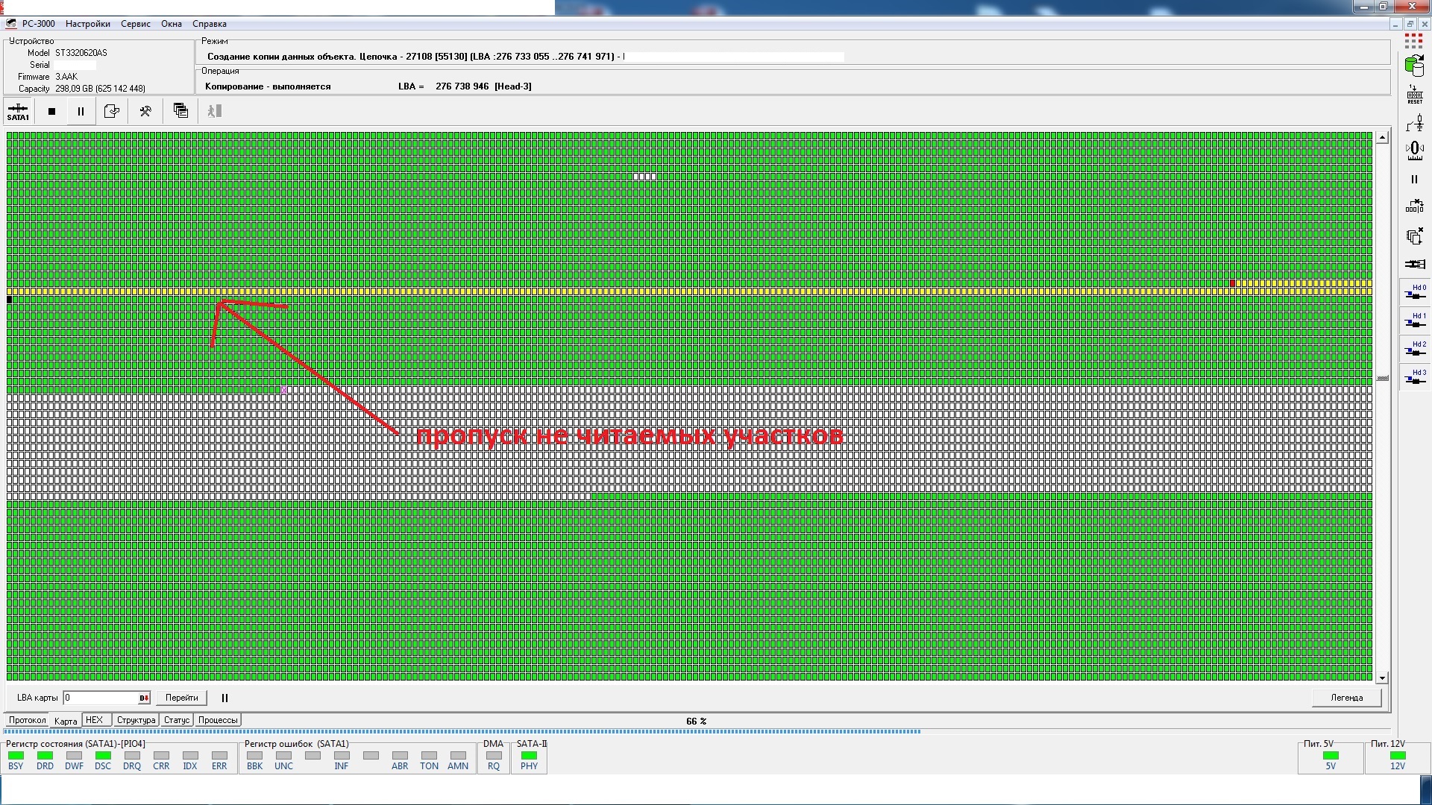The height and width of the screenshot is (805, 1432).
Task: Switch to the HEX tab
Action: (x=95, y=720)
